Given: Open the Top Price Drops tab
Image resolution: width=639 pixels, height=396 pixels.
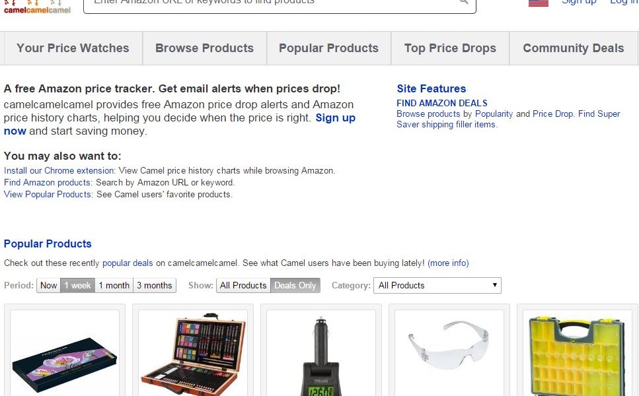Looking at the screenshot, I should point(450,48).
